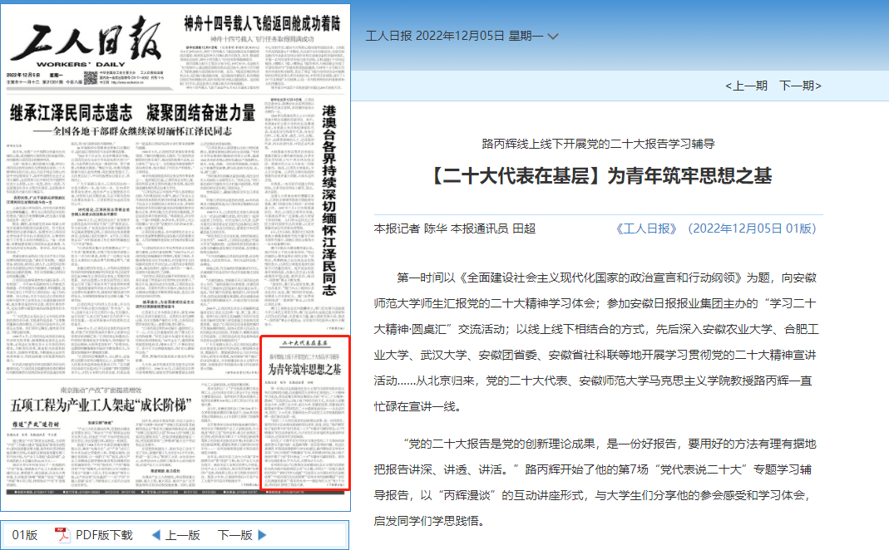The image size is (889, 550).
Task: Click the byline 本报记者 陈华 本报通讯员 田超
Action: click(455, 228)
